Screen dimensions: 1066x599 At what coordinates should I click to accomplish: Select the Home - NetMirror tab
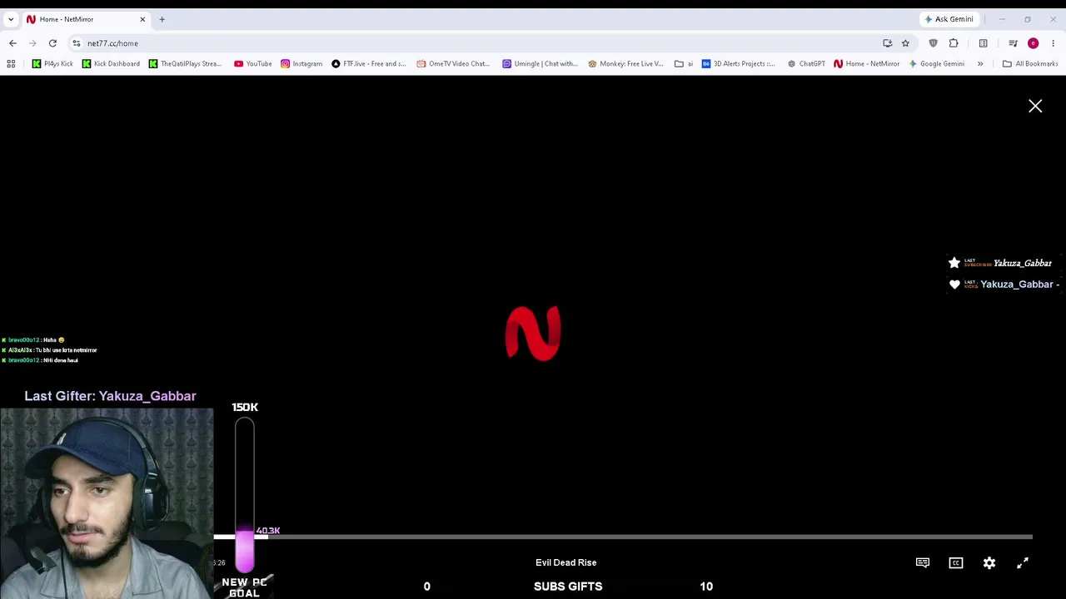[x=86, y=19]
